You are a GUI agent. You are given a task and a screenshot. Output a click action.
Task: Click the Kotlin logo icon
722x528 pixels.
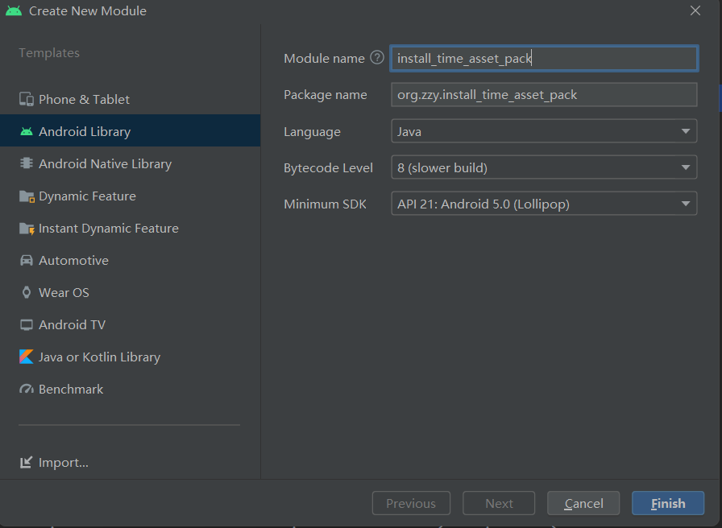[27, 357]
